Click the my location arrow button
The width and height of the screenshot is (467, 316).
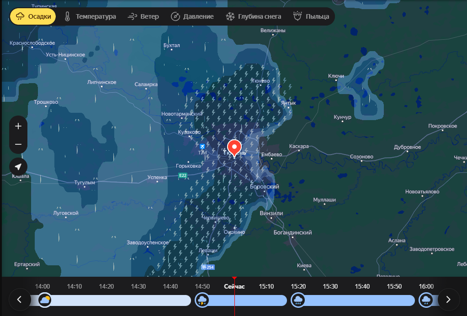pos(18,167)
